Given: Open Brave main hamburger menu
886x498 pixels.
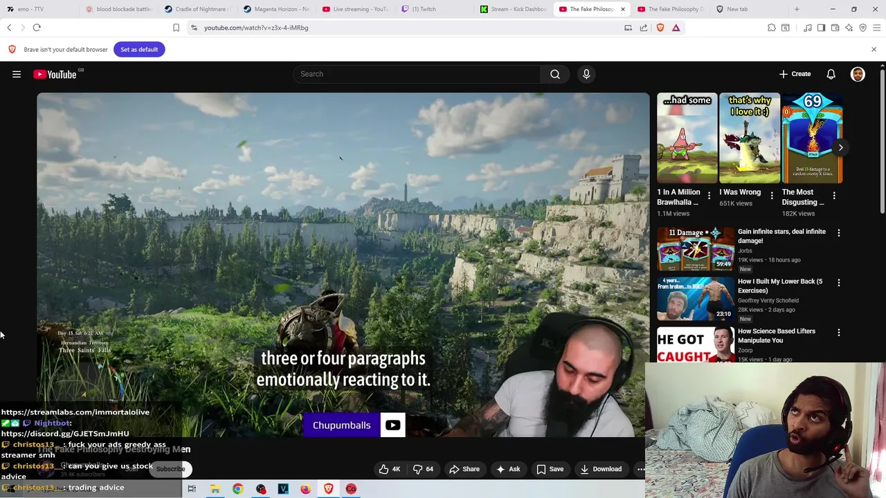Looking at the screenshot, I should (876, 28).
